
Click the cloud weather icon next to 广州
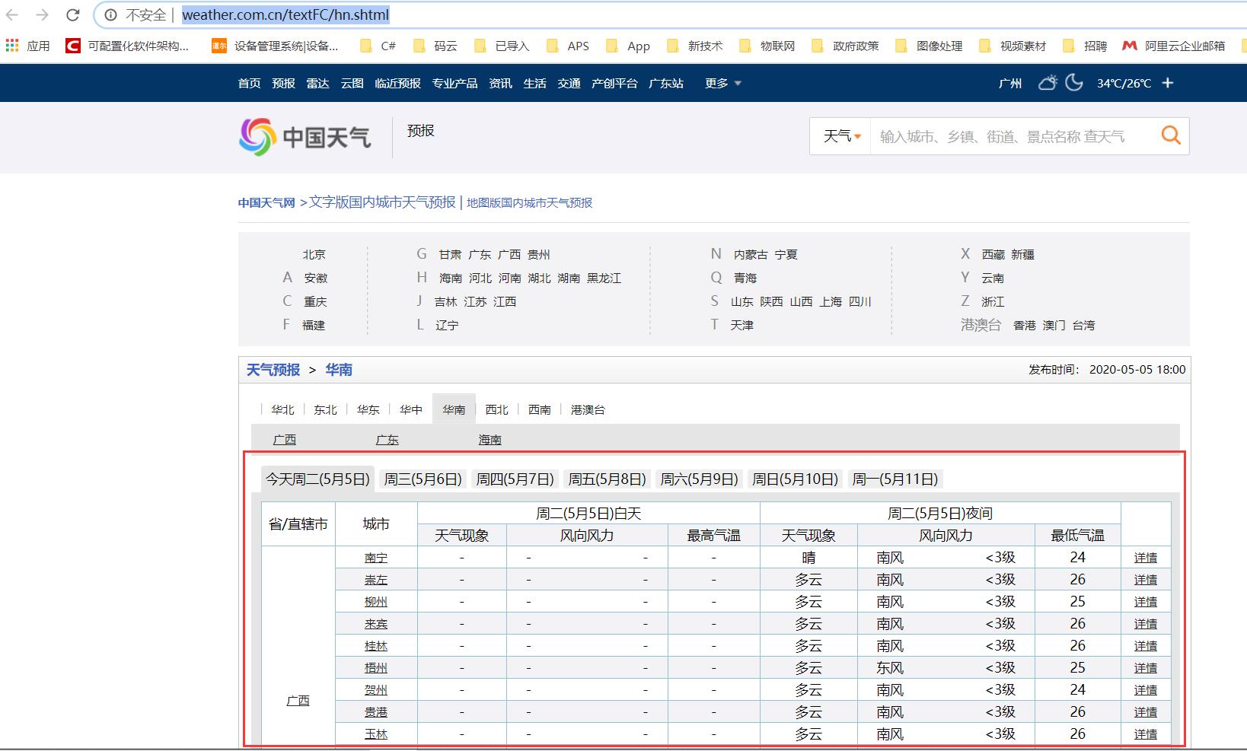coord(1048,83)
